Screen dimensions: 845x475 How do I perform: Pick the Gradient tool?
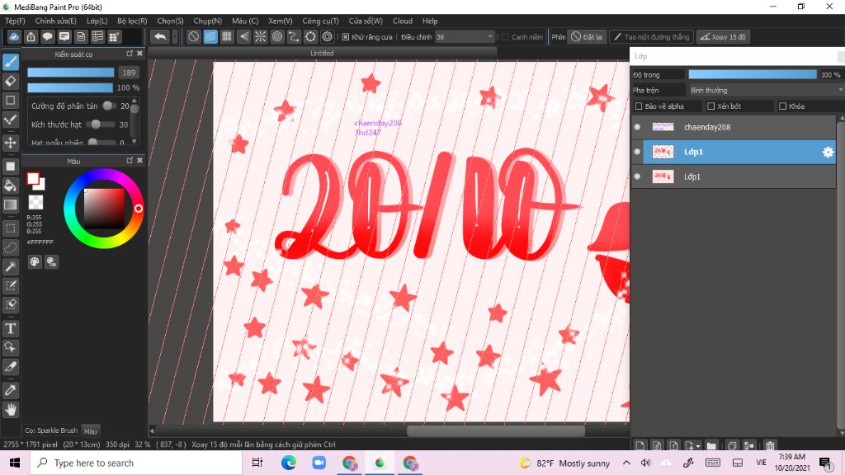(11, 205)
